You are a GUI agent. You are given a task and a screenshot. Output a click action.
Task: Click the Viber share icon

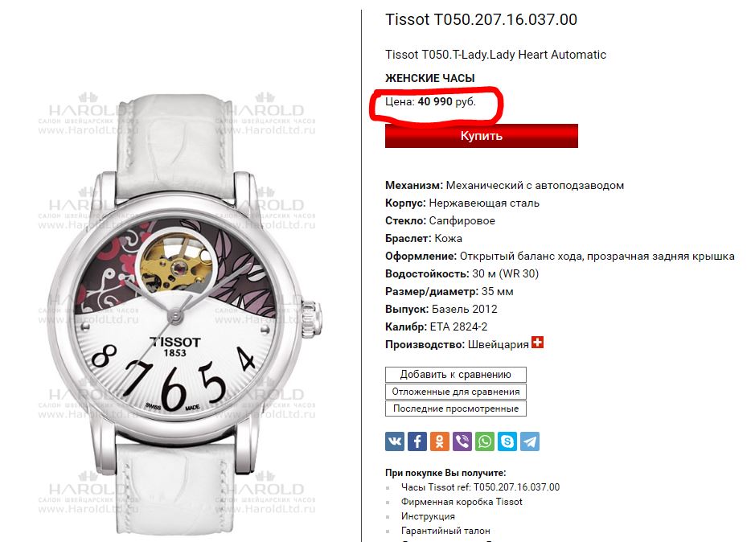(x=462, y=441)
